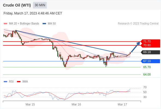Viewport: 161px width, 109px height.
Task: Click the blue upward target arrow
Action: [136, 47]
